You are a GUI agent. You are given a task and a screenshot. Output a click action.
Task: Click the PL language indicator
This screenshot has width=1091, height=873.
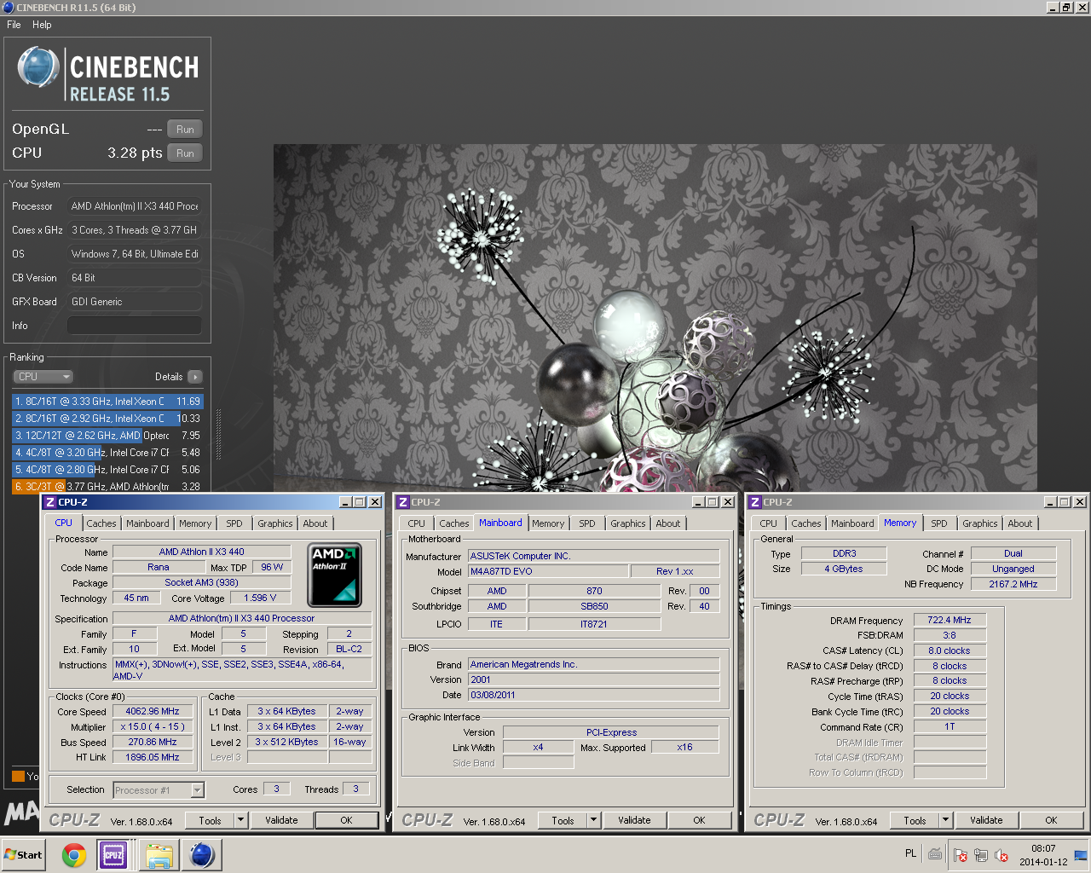pos(910,853)
